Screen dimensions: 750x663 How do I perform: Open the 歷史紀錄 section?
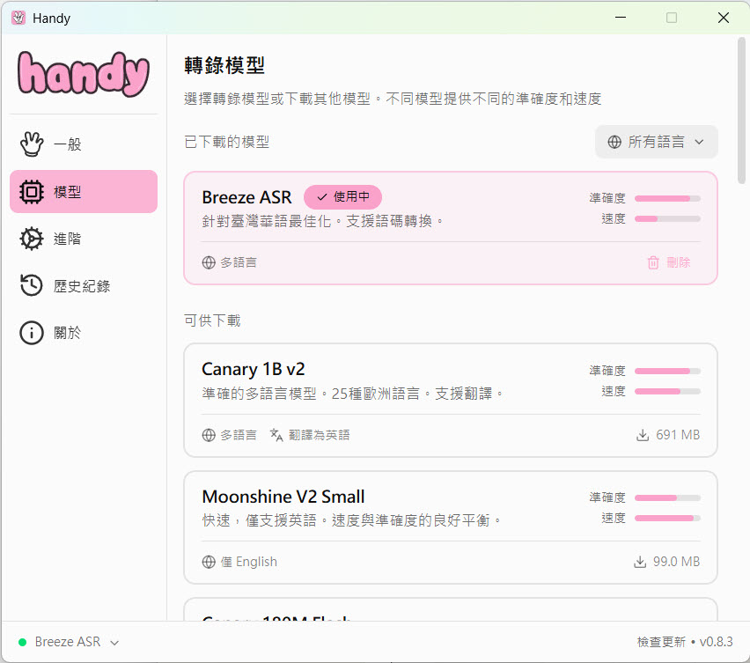(x=84, y=285)
